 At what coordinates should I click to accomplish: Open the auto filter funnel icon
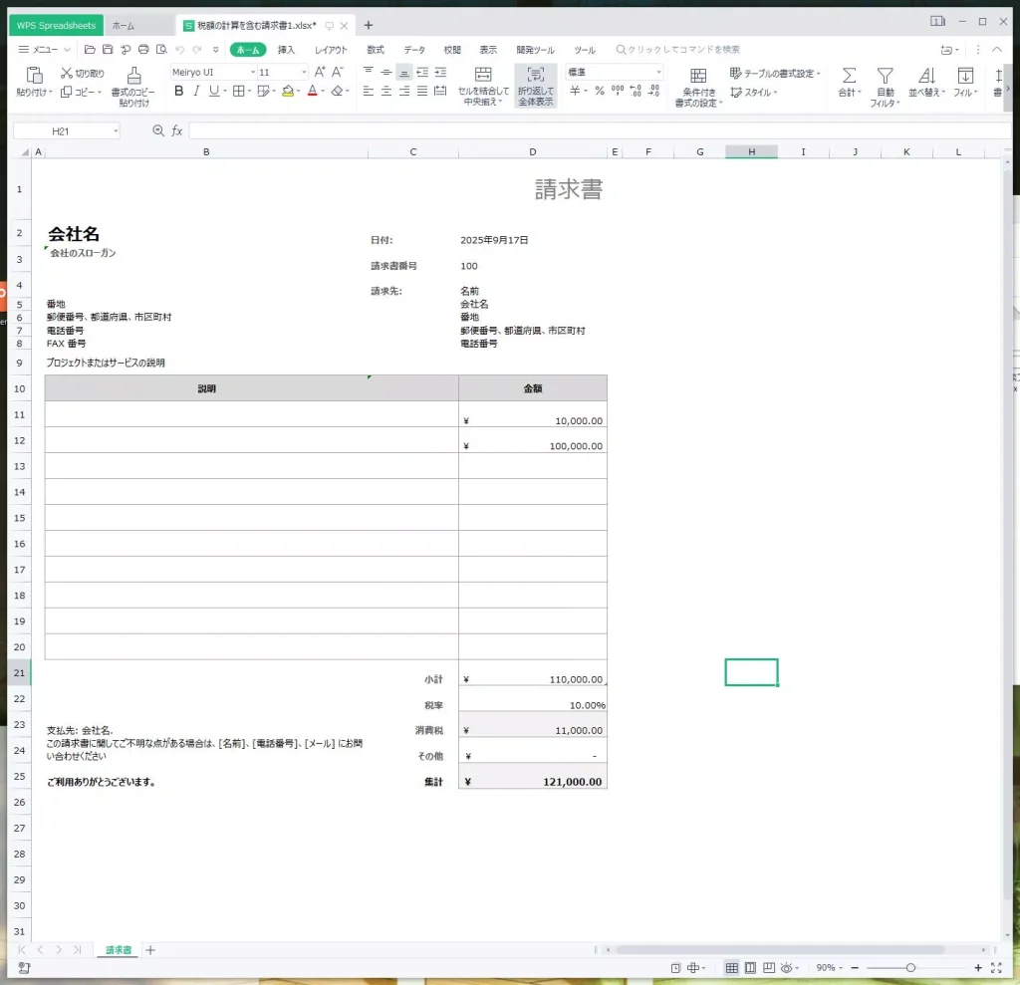click(885, 76)
